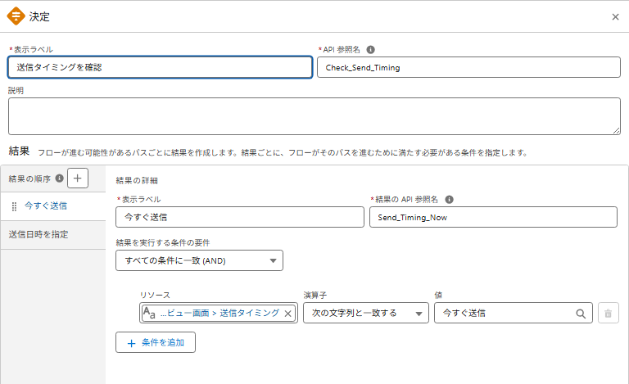Image resolution: width=629 pixels, height=384 pixels.
Task: Select the 送信日時を指定 outcome tab
Action: tap(38, 234)
